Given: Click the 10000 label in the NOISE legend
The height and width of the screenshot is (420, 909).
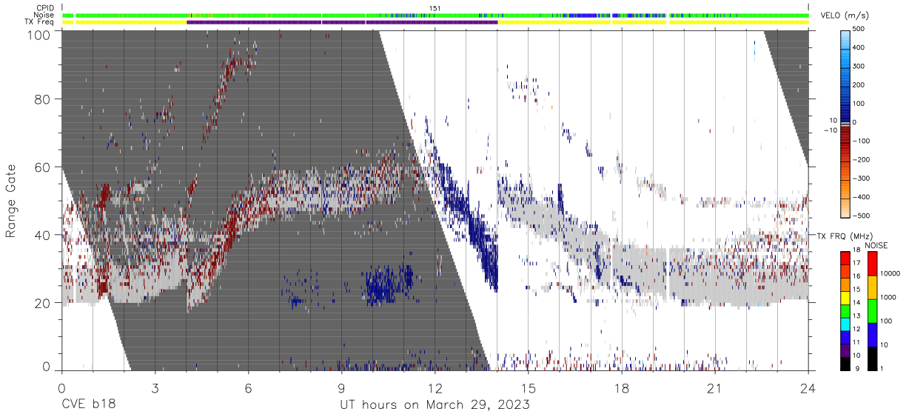Looking at the screenshot, I should [889, 273].
